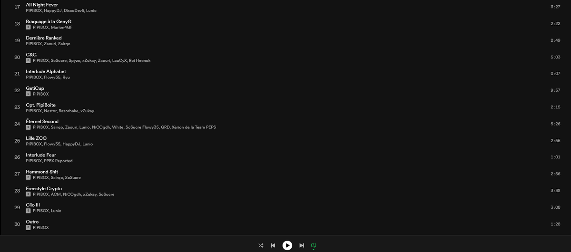
Task: Click the 5:26 duration of Éternel Second
Action: tap(555, 124)
